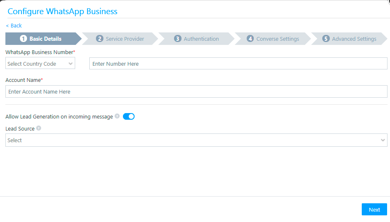The width and height of the screenshot is (390, 222).
Task: Switch to the Authentication step
Action: coord(196,39)
